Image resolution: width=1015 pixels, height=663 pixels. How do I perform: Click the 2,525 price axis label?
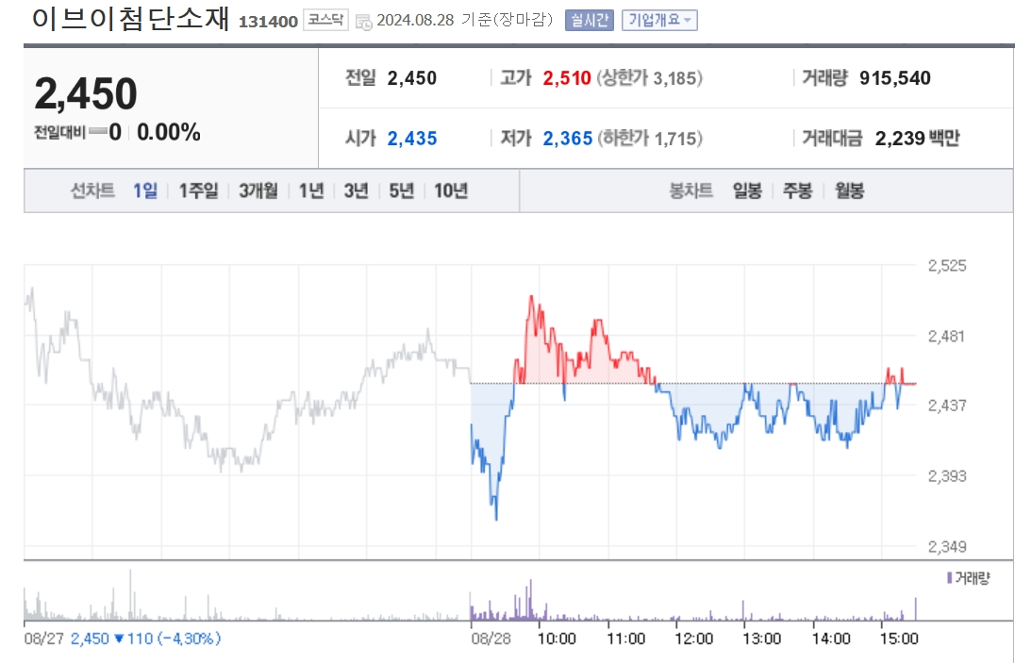coord(947,265)
